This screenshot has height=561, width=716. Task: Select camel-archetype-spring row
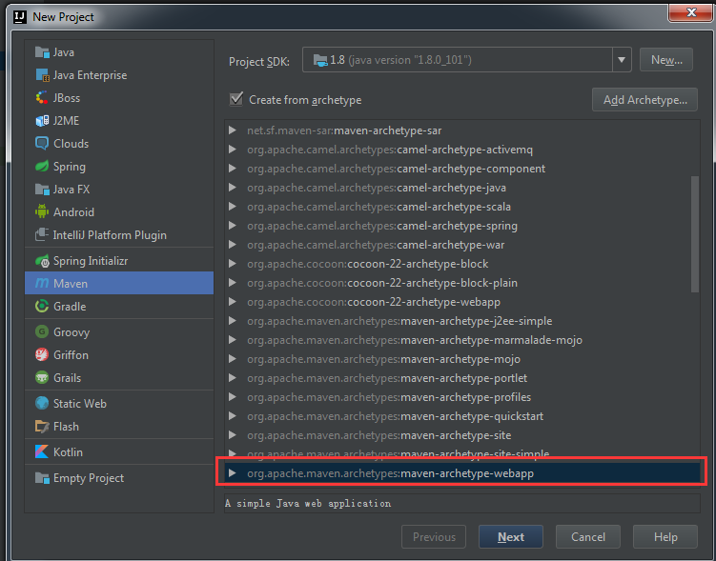coord(462,226)
